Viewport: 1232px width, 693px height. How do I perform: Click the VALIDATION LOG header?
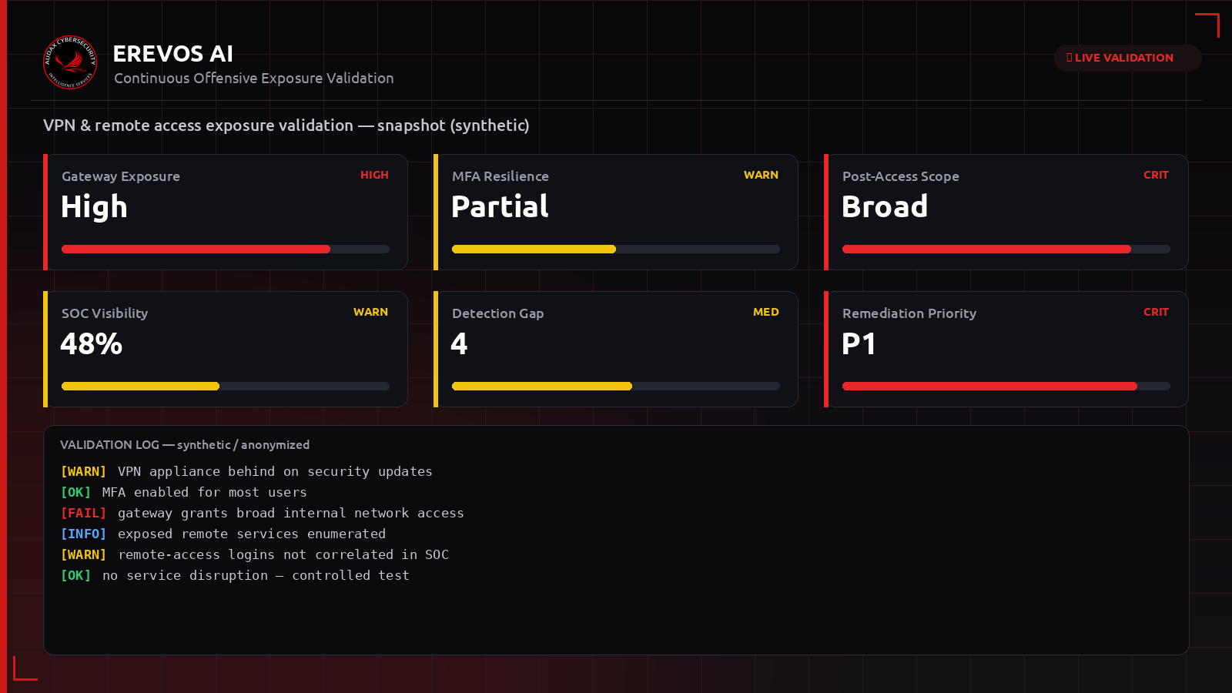[185, 445]
